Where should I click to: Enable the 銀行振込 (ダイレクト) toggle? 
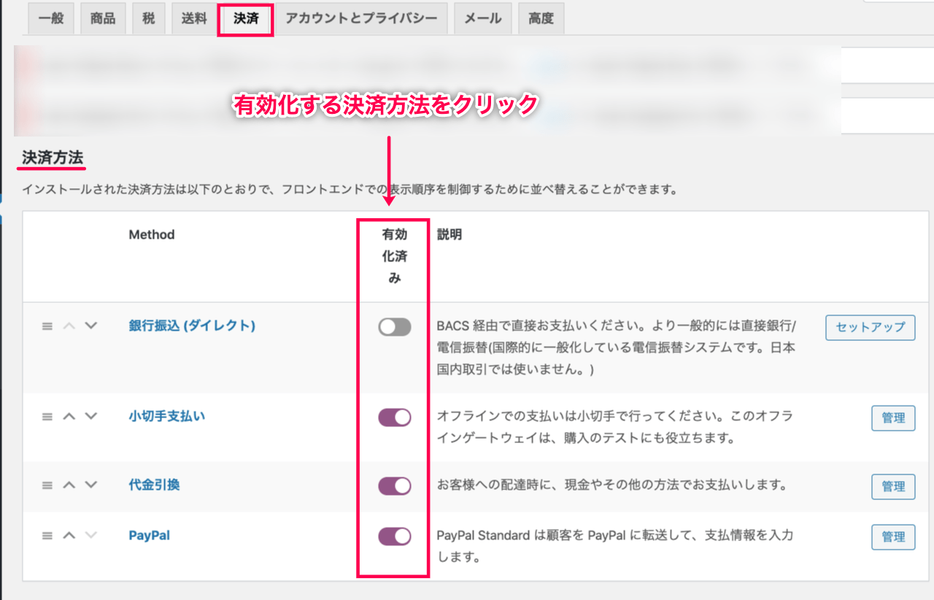coord(394,327)
